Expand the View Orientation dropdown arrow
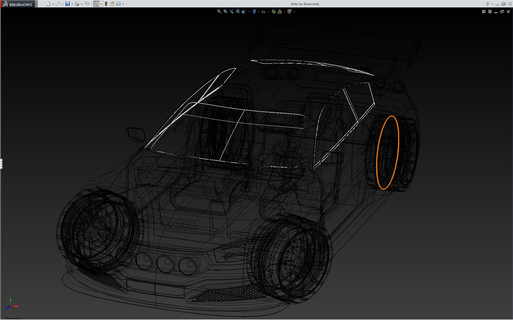Image resolution: width=513 pixels, height=320 pixels. (x=249, y=12)
